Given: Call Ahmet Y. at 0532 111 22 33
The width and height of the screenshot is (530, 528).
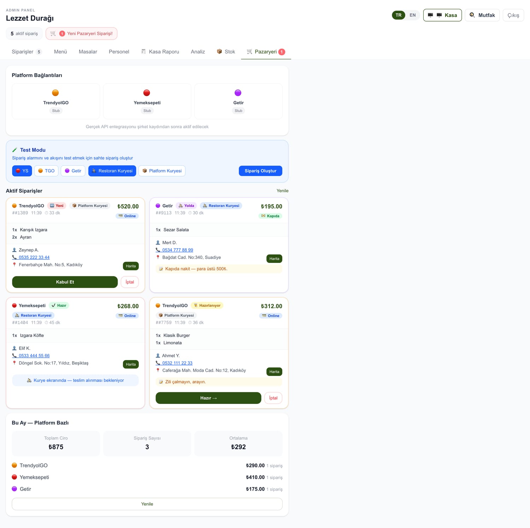Looking at the screenshot, I should (177, 363).
